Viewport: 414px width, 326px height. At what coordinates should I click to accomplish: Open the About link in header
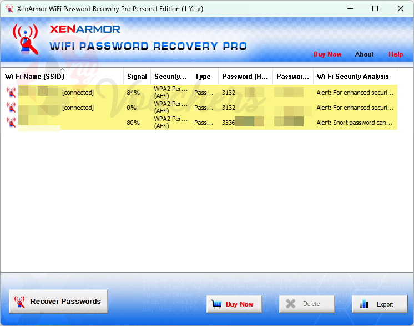click(x=364, y=54)
